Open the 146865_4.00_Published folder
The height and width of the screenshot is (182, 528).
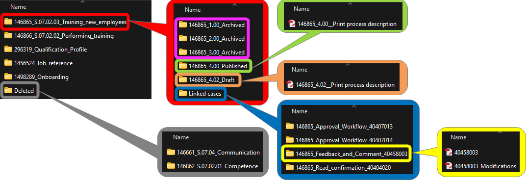click(x=213, y=66)
